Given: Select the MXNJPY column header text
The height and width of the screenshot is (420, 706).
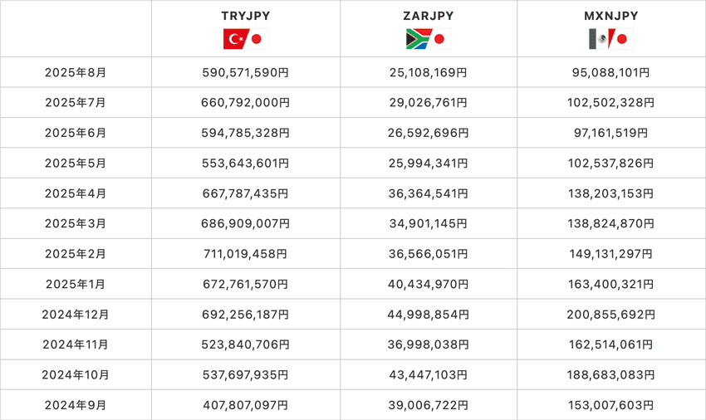Looking at the screenshot, I should click(610, 16).
